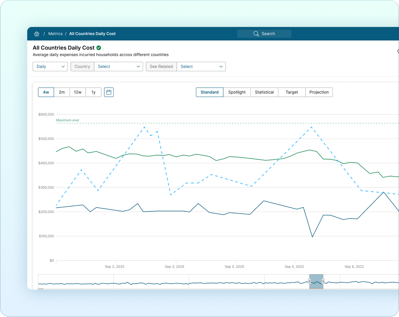Click the circular info icon at the right edge
The height and width of the screenshot is (317, 399).
click(x=398, y=51)
